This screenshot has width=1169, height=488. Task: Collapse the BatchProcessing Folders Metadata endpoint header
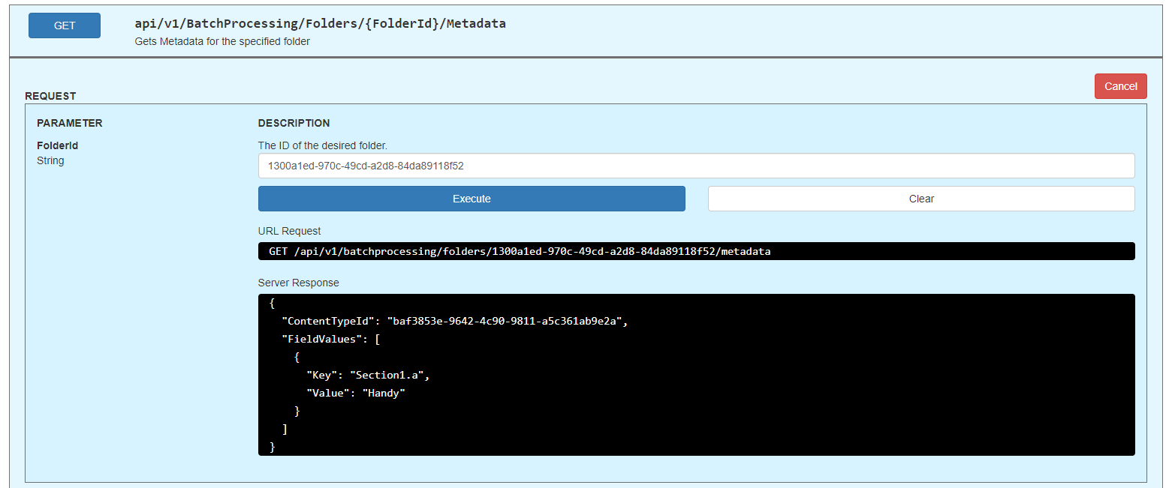(320, 24)
